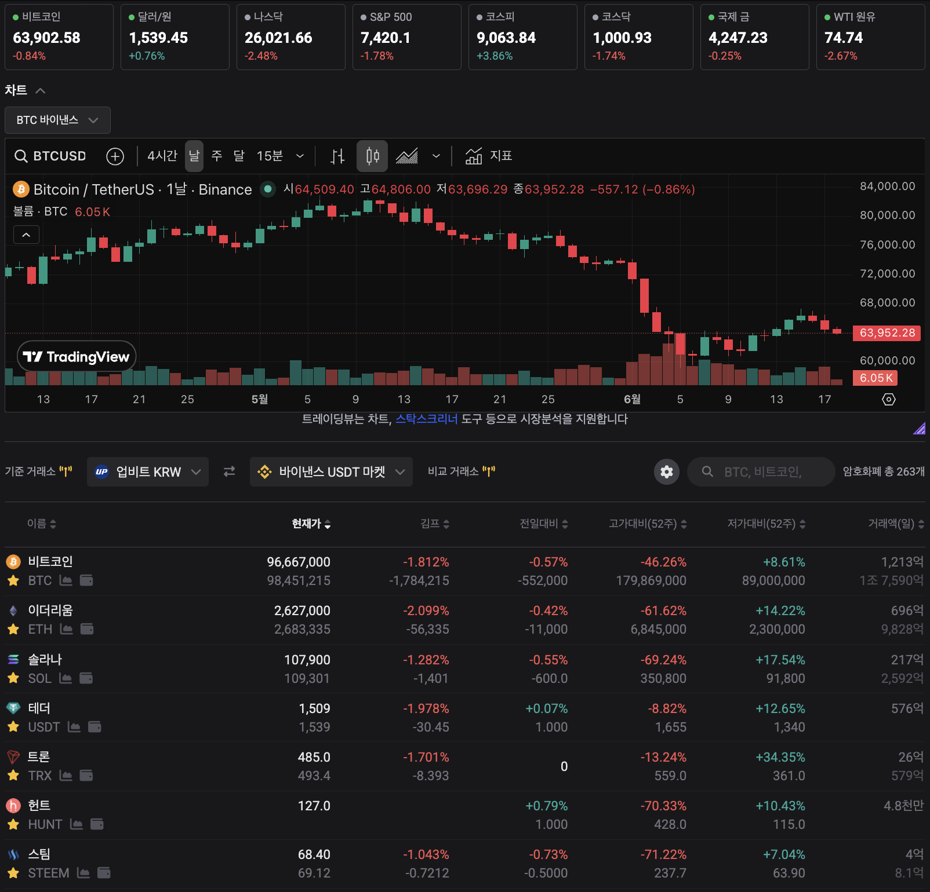The width and height of the screenshot is (930, 892).
Task: Expand the time interval dropdown after 15분
Action: 300,156
